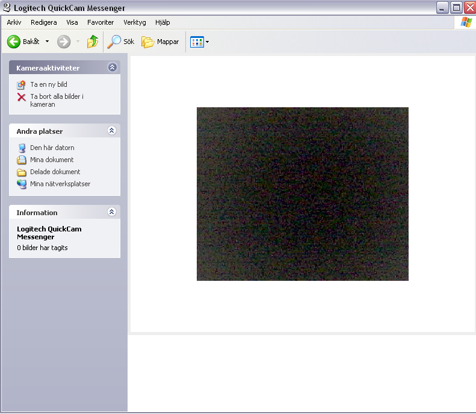
Task: Open the Verktyg menu
Action: click(x=135, y=22)
